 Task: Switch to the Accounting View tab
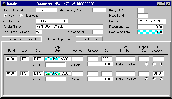[x=59, y=39]
